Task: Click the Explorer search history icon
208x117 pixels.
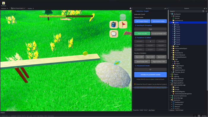Action: point(203,11)
